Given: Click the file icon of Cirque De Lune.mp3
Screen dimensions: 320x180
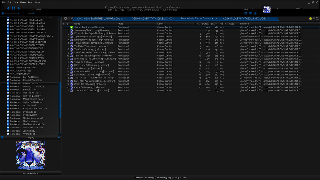Looking at the screenshot, I should tap(72, 87).
